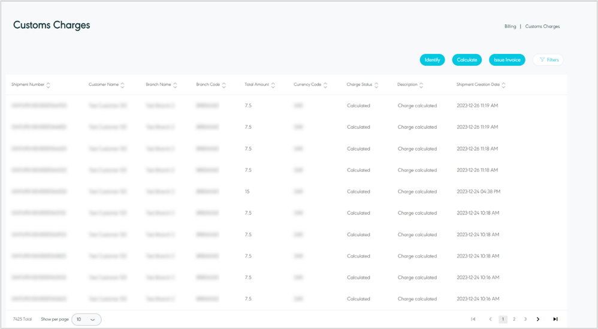Sort by Charge Status column

tap(376, 85)
